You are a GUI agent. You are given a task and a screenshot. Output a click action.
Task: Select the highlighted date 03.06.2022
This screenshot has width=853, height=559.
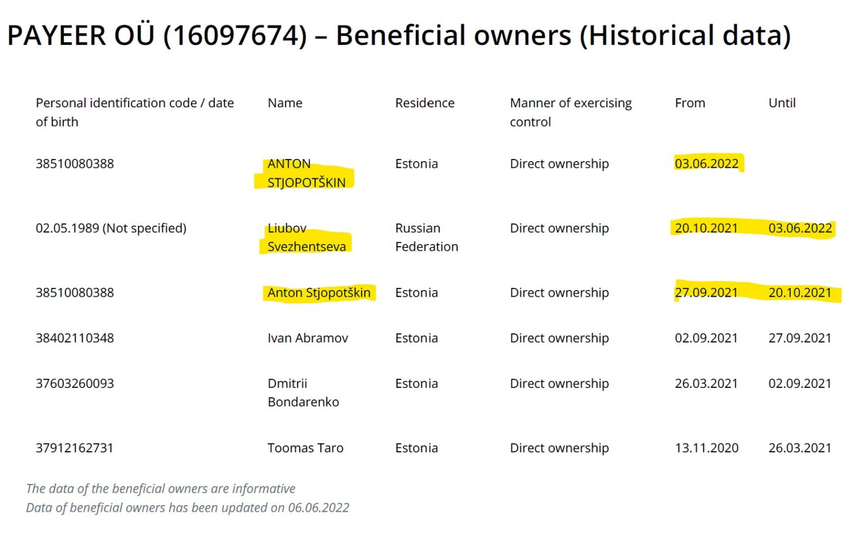pyautogui.click(x=706, y=163)
